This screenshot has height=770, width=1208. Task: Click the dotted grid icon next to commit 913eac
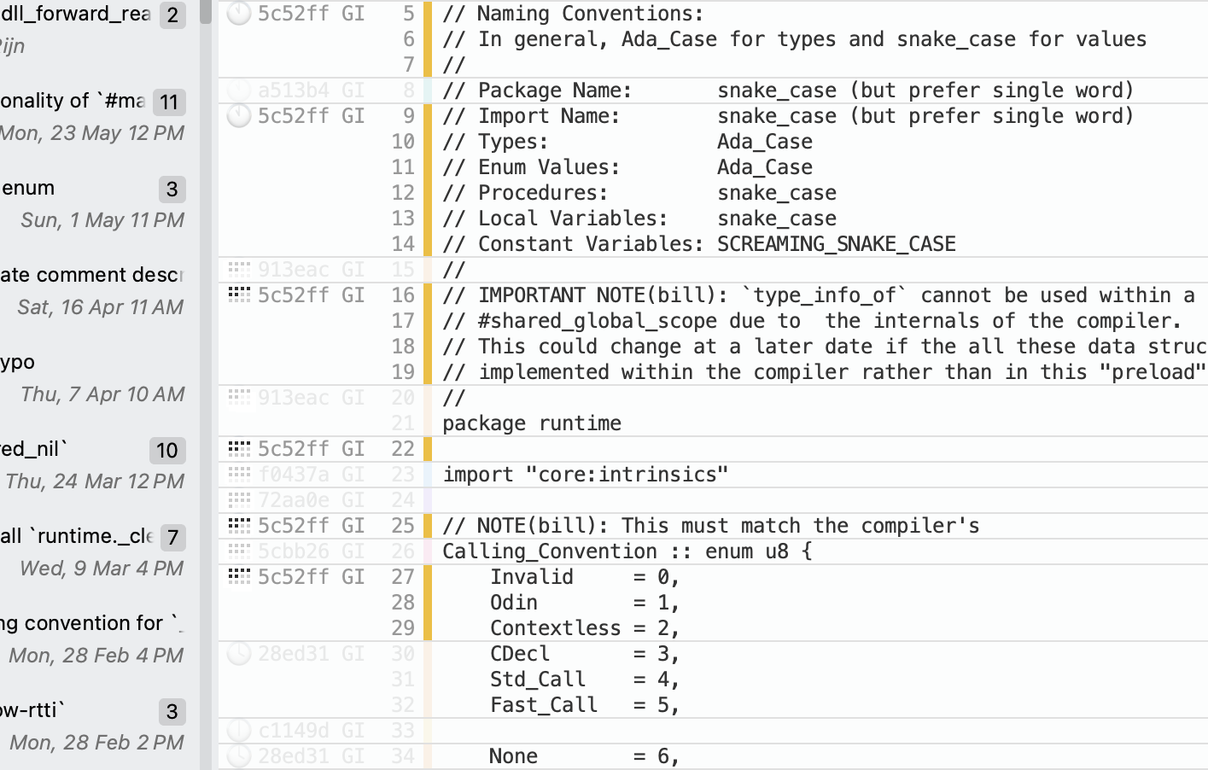coord(237,269)
